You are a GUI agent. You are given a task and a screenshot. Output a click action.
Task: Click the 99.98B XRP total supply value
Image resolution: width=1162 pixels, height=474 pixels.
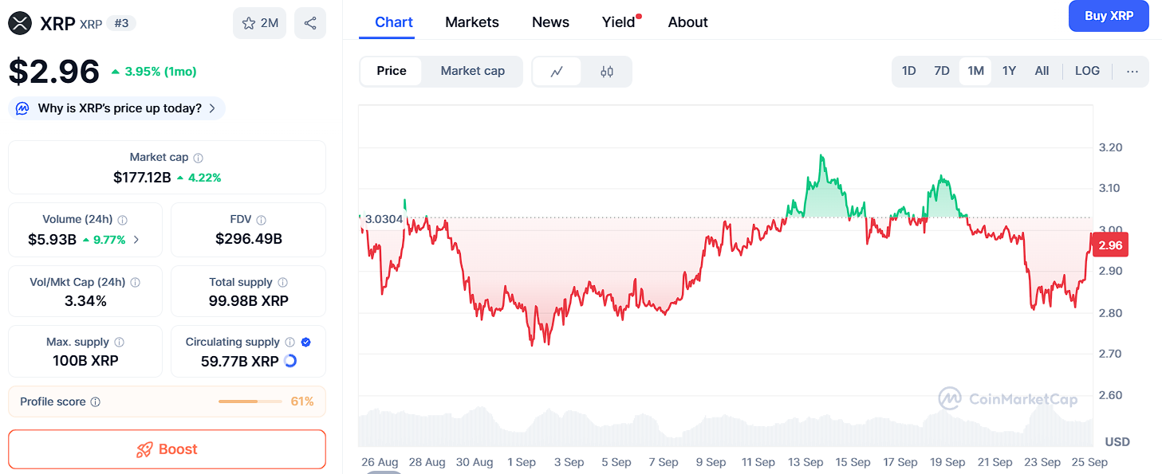tap(249, 301)
